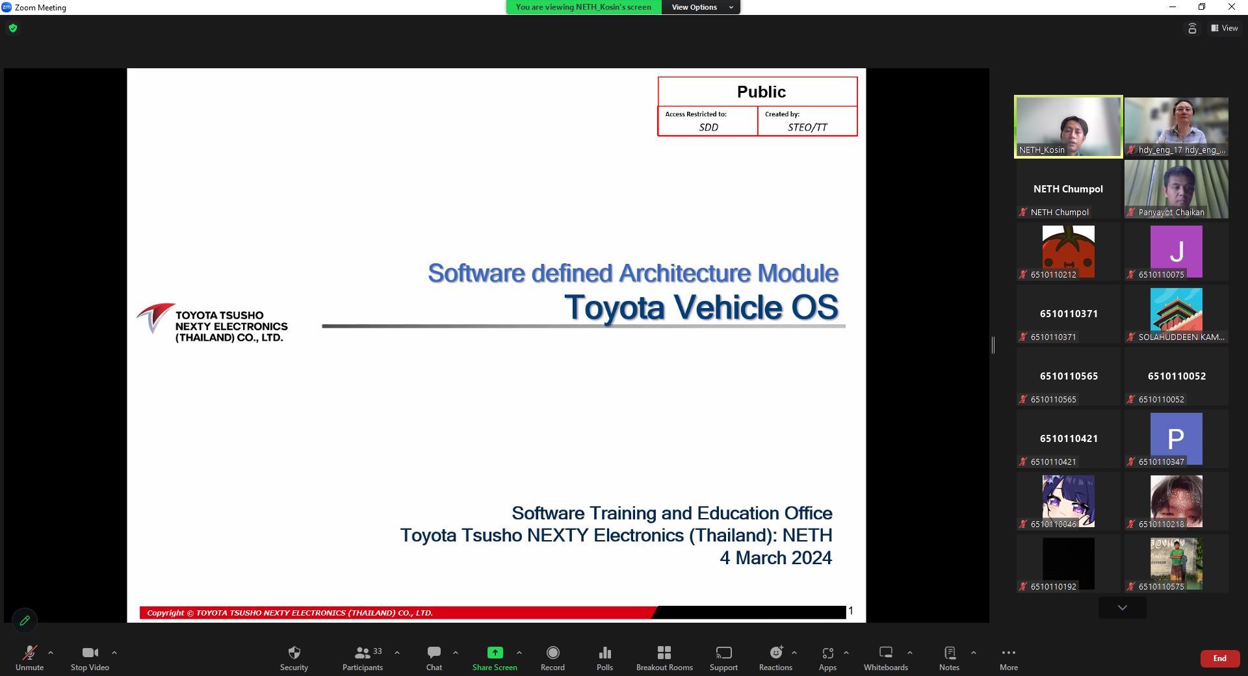Expand the View Options dropdown
The height and width of the screenshot is (676, 1248).
tap(701, 7)
